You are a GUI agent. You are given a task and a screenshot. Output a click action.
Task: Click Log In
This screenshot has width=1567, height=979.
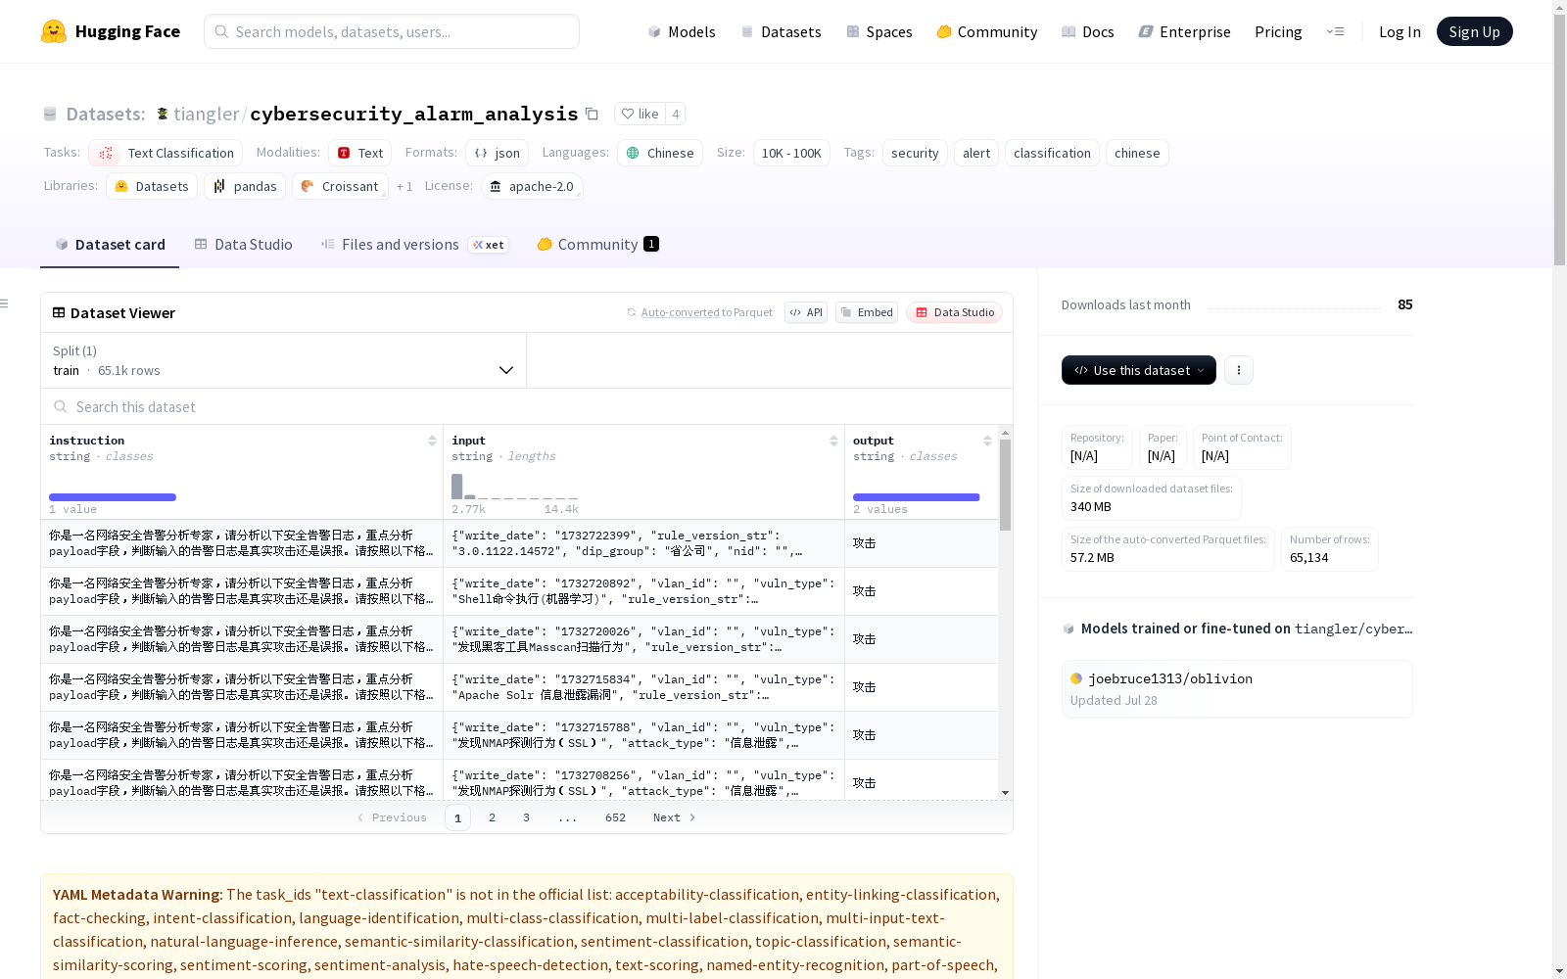pos(1400,31)
